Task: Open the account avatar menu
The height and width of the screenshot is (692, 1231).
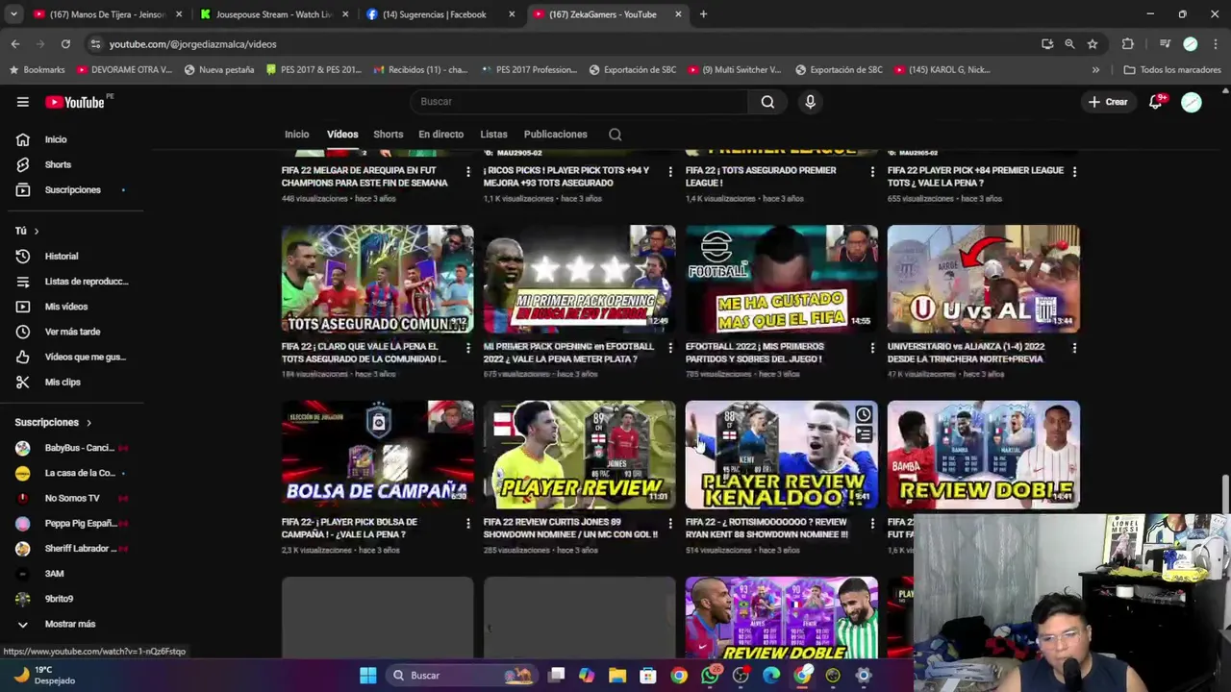Action: [x=1192, y=102]
